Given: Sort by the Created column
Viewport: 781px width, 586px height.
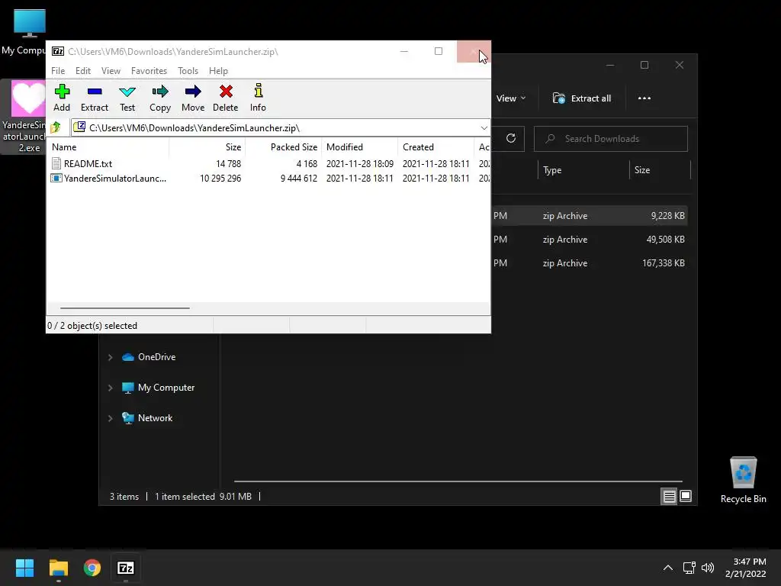Looking at the screenshot, I should tap(435, 147).
